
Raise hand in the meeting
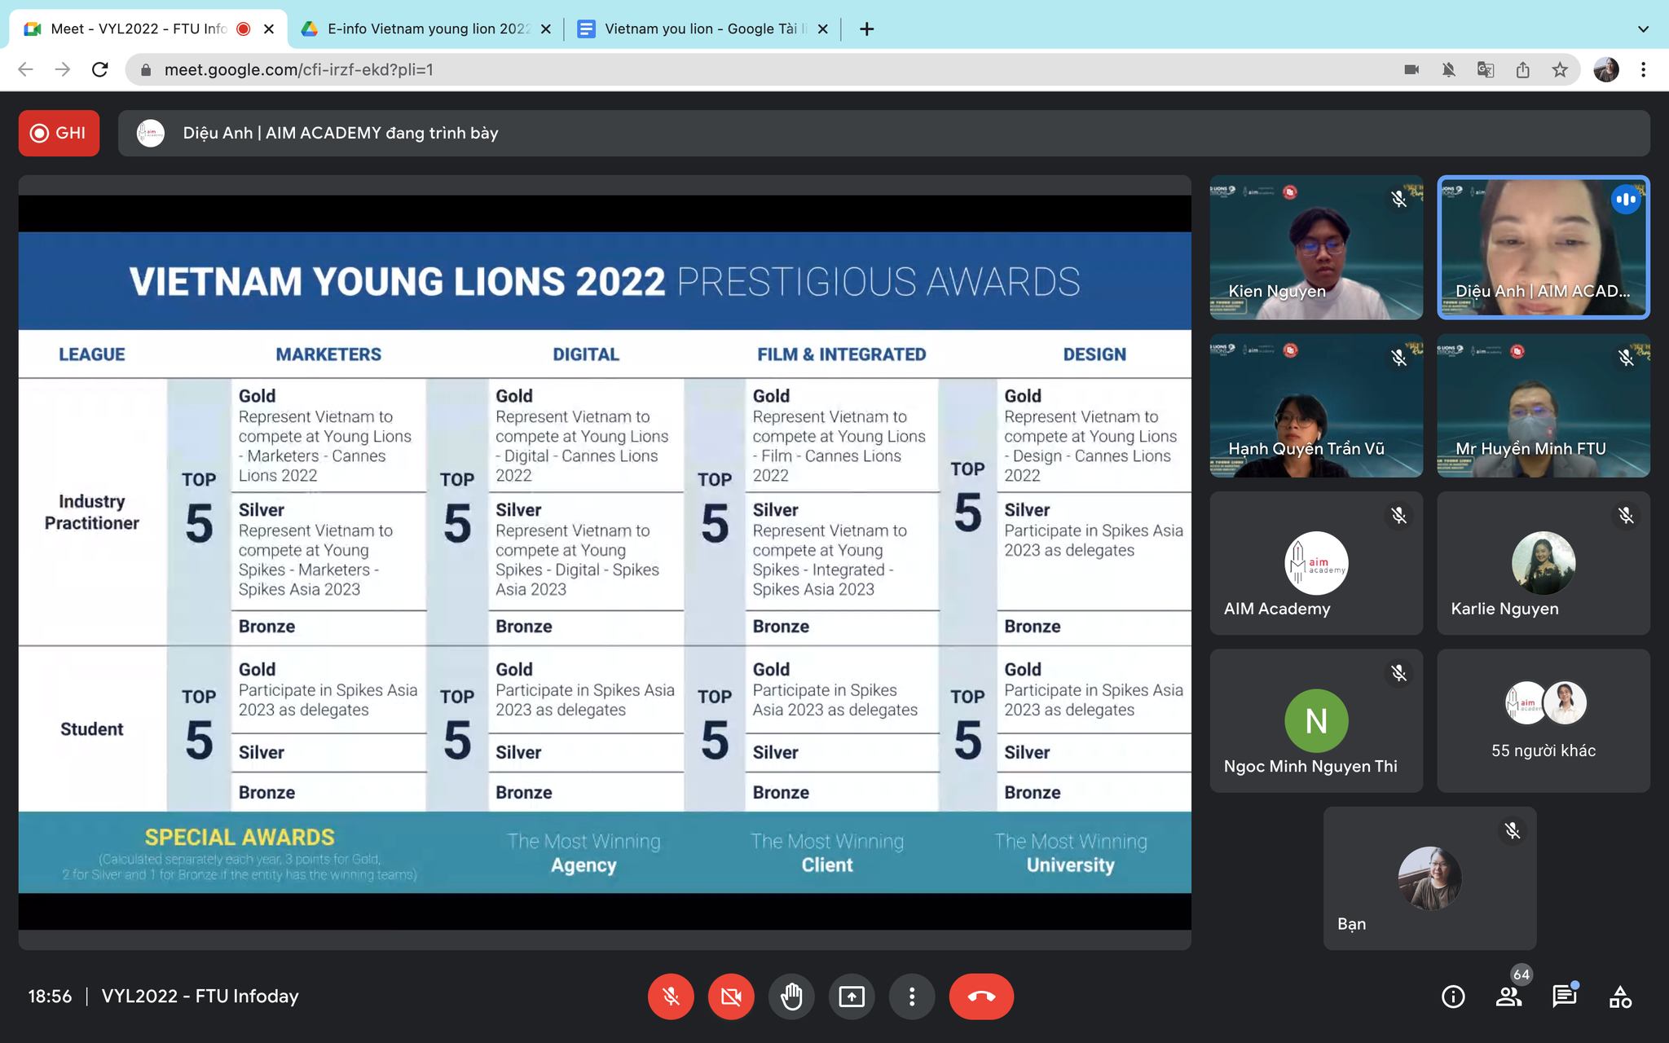[x=791, y=997]
